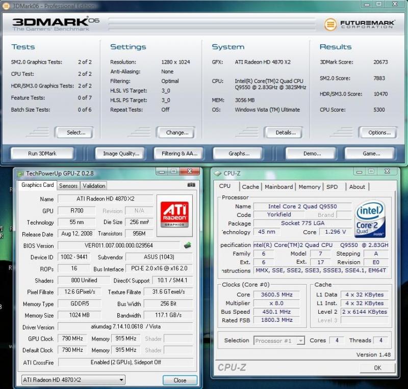408x389 pixels.
Task: Click the Subvendor ASUS (1043) field
Action: tap(159, 257)
